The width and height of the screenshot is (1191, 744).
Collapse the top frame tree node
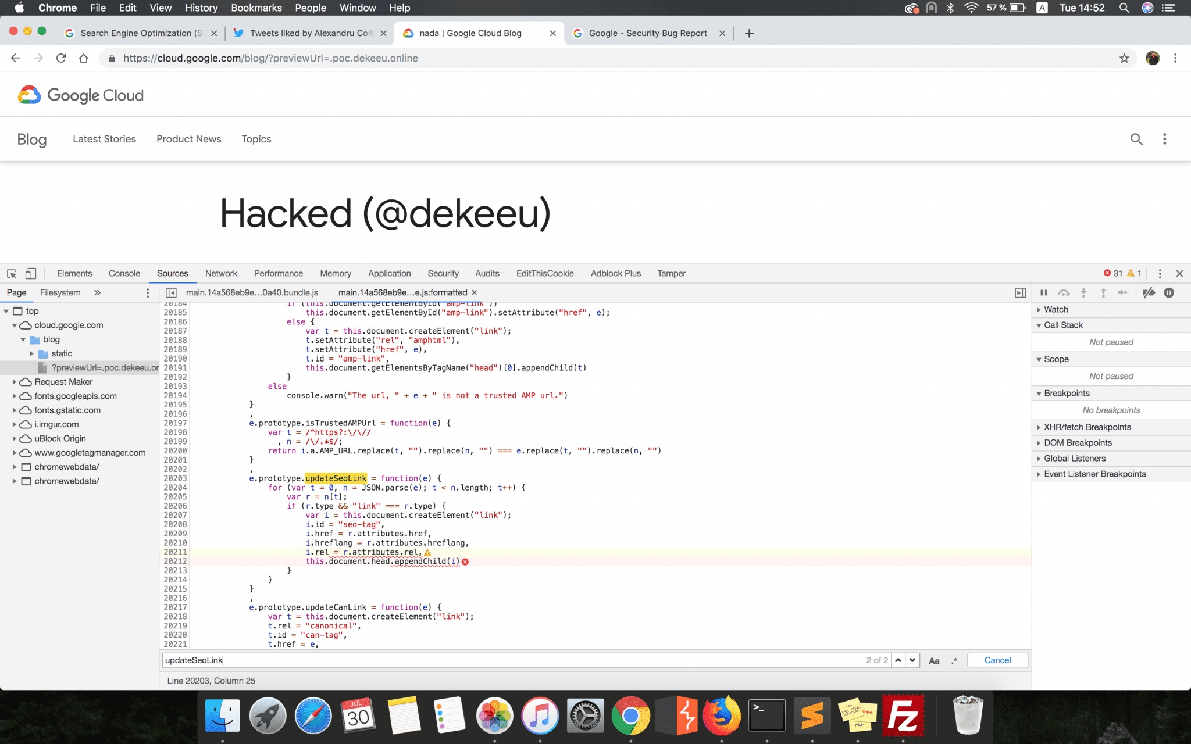(x=6, y=311)
